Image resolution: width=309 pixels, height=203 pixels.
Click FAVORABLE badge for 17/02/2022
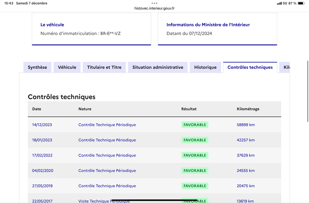coord(195,155)
